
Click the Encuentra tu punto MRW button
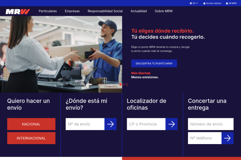click(x=154, y=63)
